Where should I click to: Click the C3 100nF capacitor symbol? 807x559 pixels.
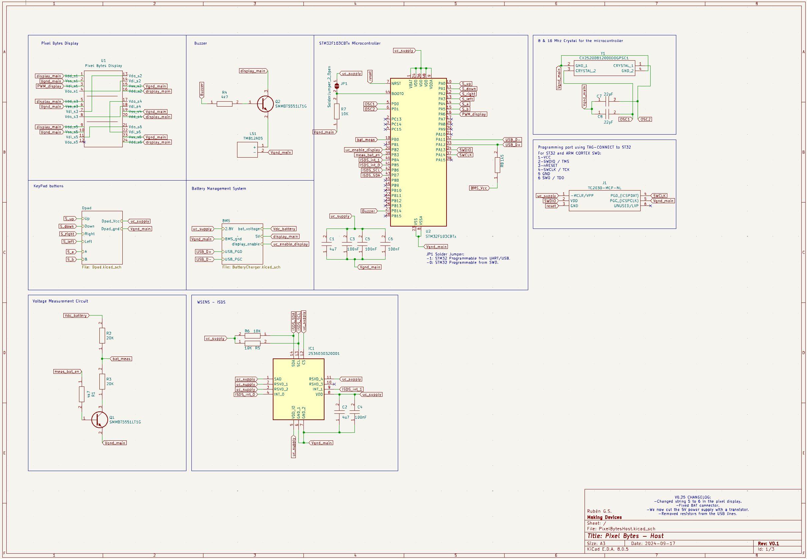[x=347, y=244]
